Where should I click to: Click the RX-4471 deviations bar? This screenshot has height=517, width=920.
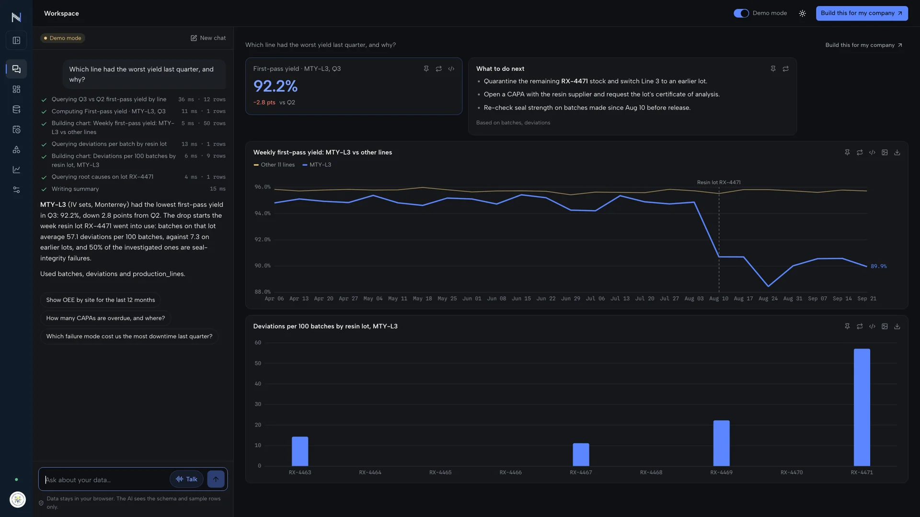pos(862,407)
